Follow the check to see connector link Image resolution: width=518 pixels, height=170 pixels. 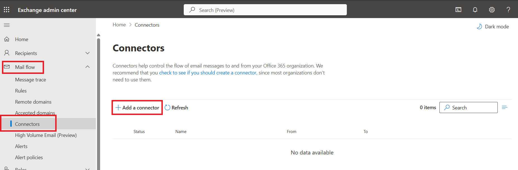tap(208, 73)
